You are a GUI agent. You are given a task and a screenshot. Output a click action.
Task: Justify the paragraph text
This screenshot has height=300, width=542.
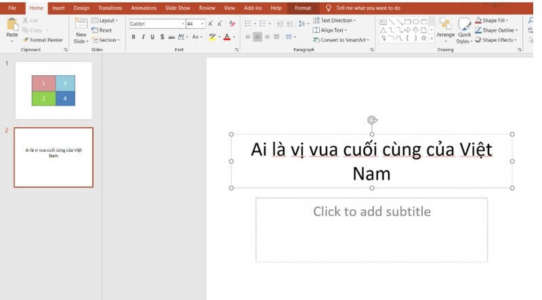[x=276, y=37]
